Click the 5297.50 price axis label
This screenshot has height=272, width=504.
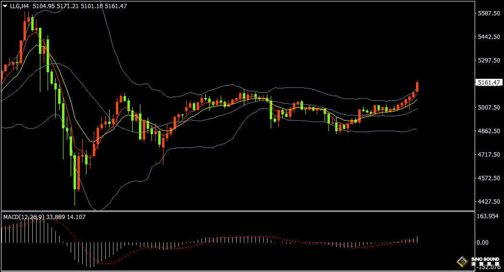point(488,61)
